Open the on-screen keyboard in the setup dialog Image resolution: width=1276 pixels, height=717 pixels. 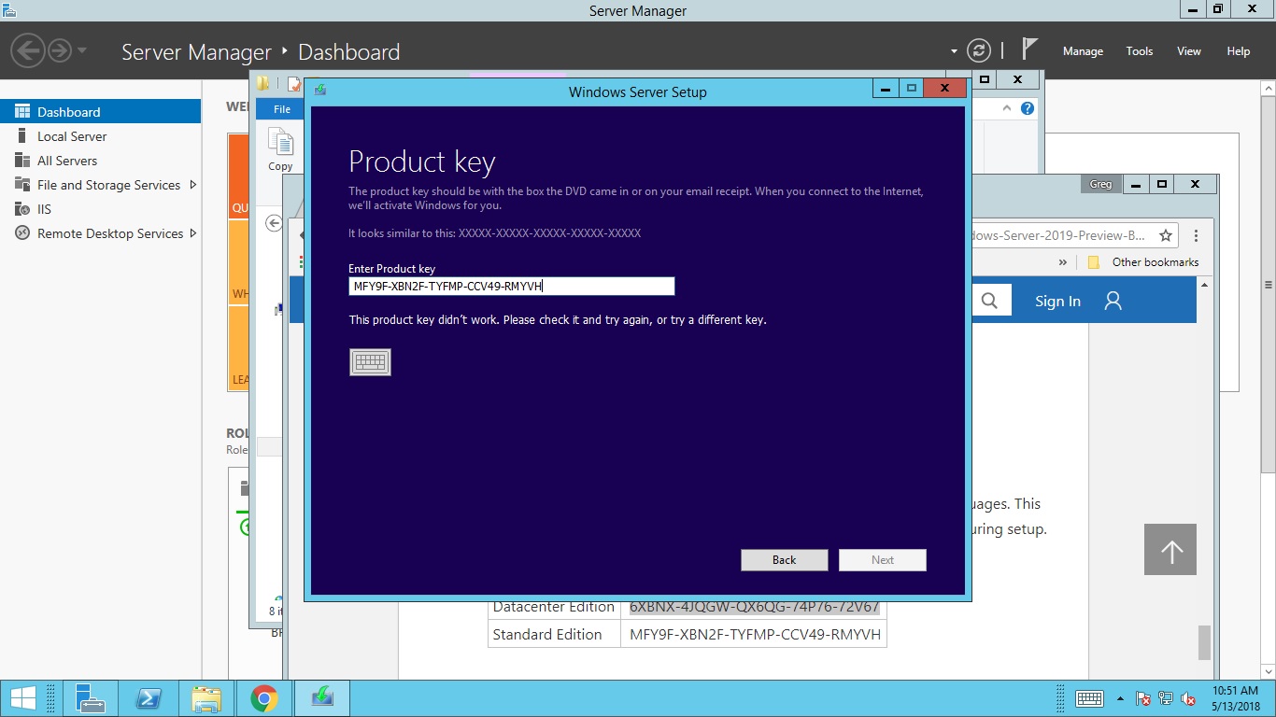pyautogui.click(x=370, y=361)
